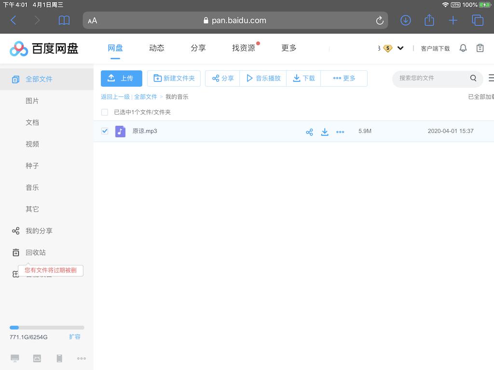Switch to the 分享 tab
The height and width of the screenshot is (370, 494).
point(198,48)
